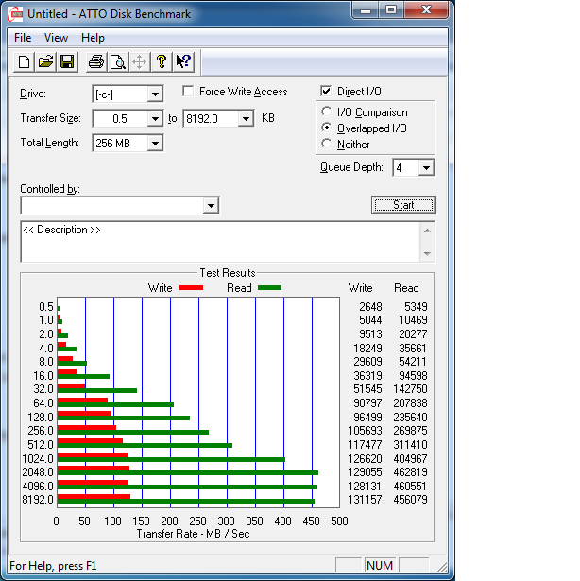Uncheck the Direct I/O checkbox
Screen dimensions: 580x581
pyautogui.click(x=326, y=91)
